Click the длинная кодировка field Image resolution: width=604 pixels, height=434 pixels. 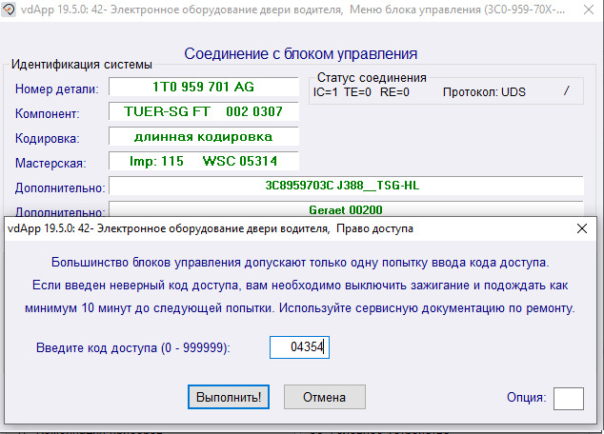click(203, 136)
